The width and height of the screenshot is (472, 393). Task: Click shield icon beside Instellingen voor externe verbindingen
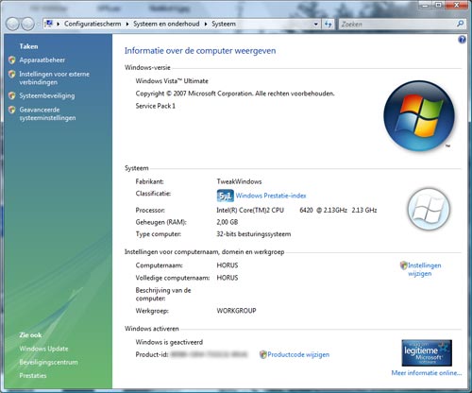click(12, 74)
